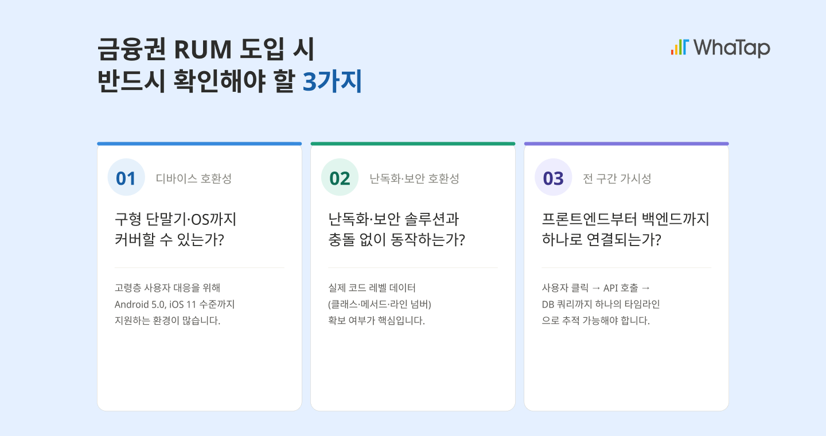Image resolution: width=826 pixels, height=436 pixels.
Task: Click the divider line in the first card
Action: (199, 267)
